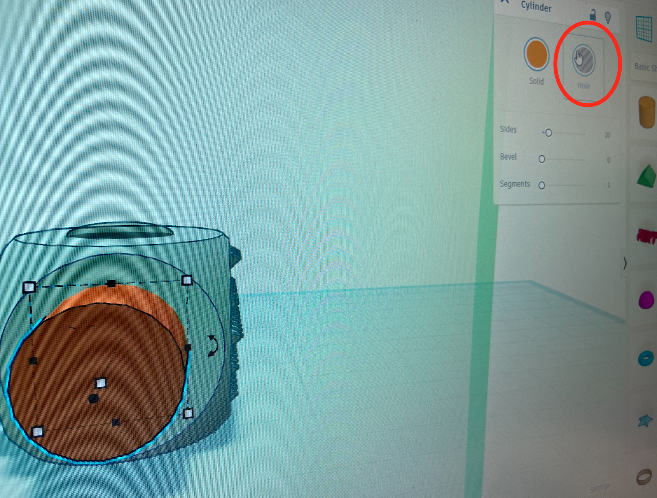Click the Segments value 1
Viewport: 657px width, 498px height.
pyautogui.click(x=609, y=185)
